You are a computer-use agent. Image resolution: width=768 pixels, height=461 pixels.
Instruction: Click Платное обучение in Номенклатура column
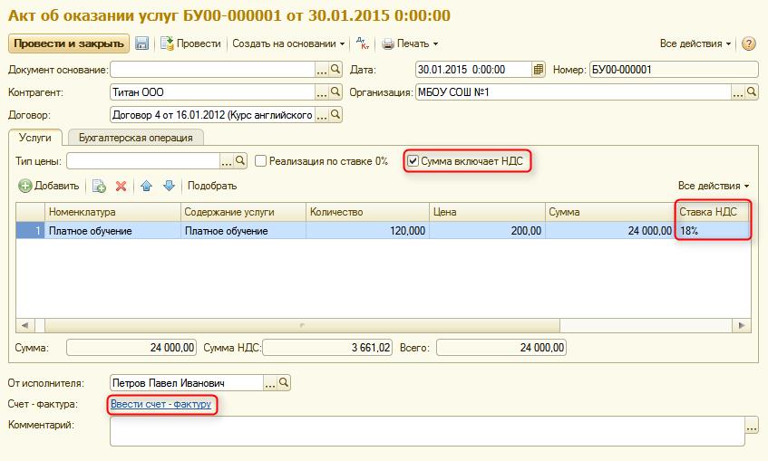[112, 230]
